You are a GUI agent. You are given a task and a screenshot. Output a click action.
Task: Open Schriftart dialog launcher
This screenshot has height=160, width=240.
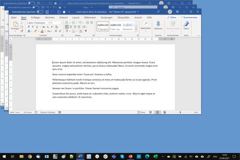tap(62, 36)
